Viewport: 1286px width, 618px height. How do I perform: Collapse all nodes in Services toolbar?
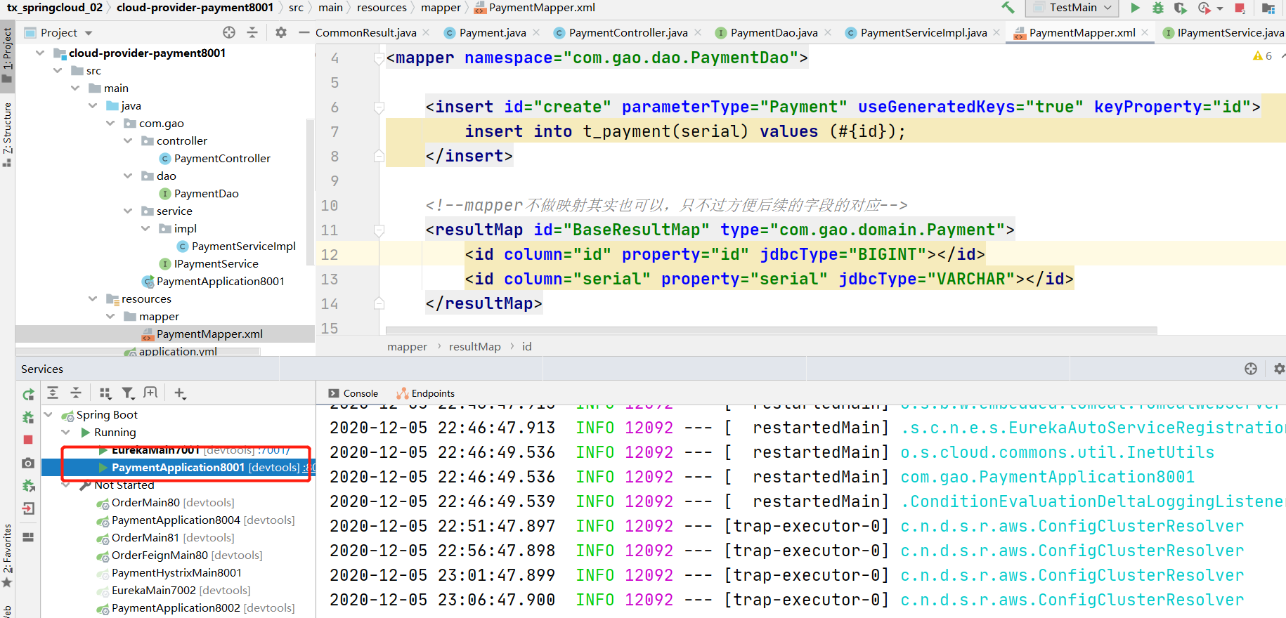pos(76,393)
